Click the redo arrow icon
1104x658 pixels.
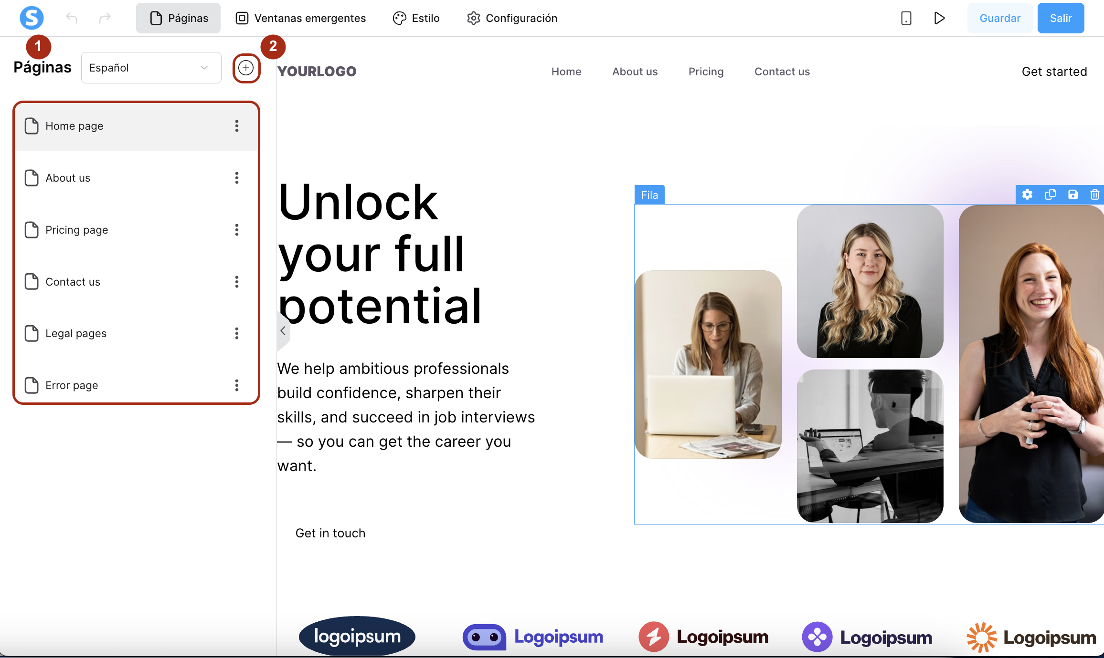[x=105, y=18]
